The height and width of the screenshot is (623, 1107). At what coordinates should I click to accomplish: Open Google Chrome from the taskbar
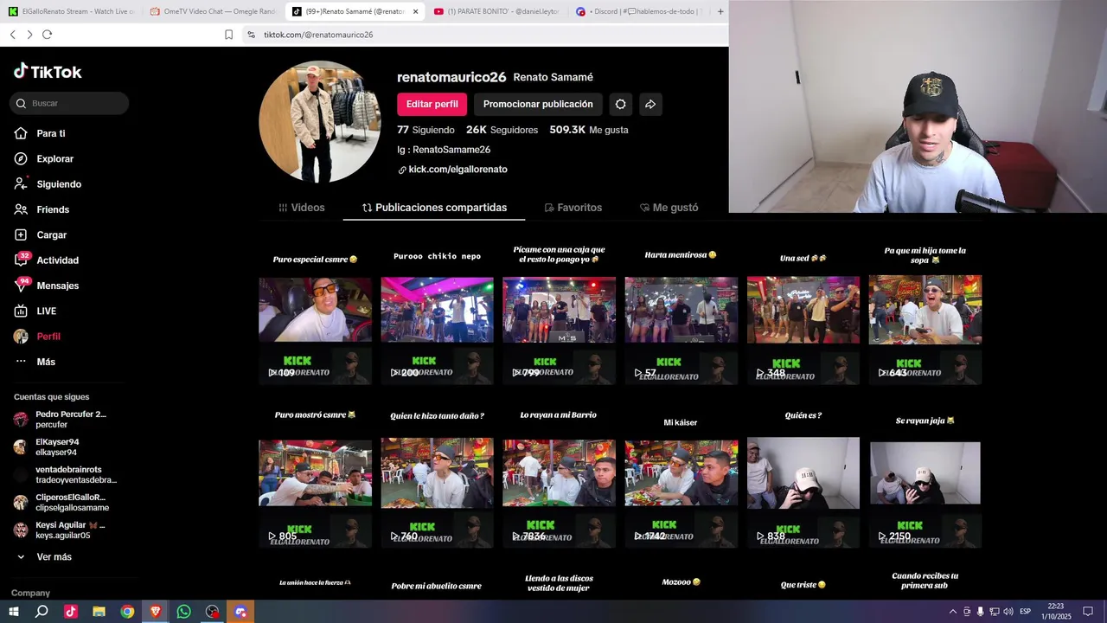127,612
